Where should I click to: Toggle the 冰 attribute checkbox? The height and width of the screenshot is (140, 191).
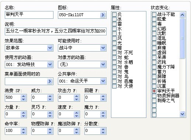point(114,19)
